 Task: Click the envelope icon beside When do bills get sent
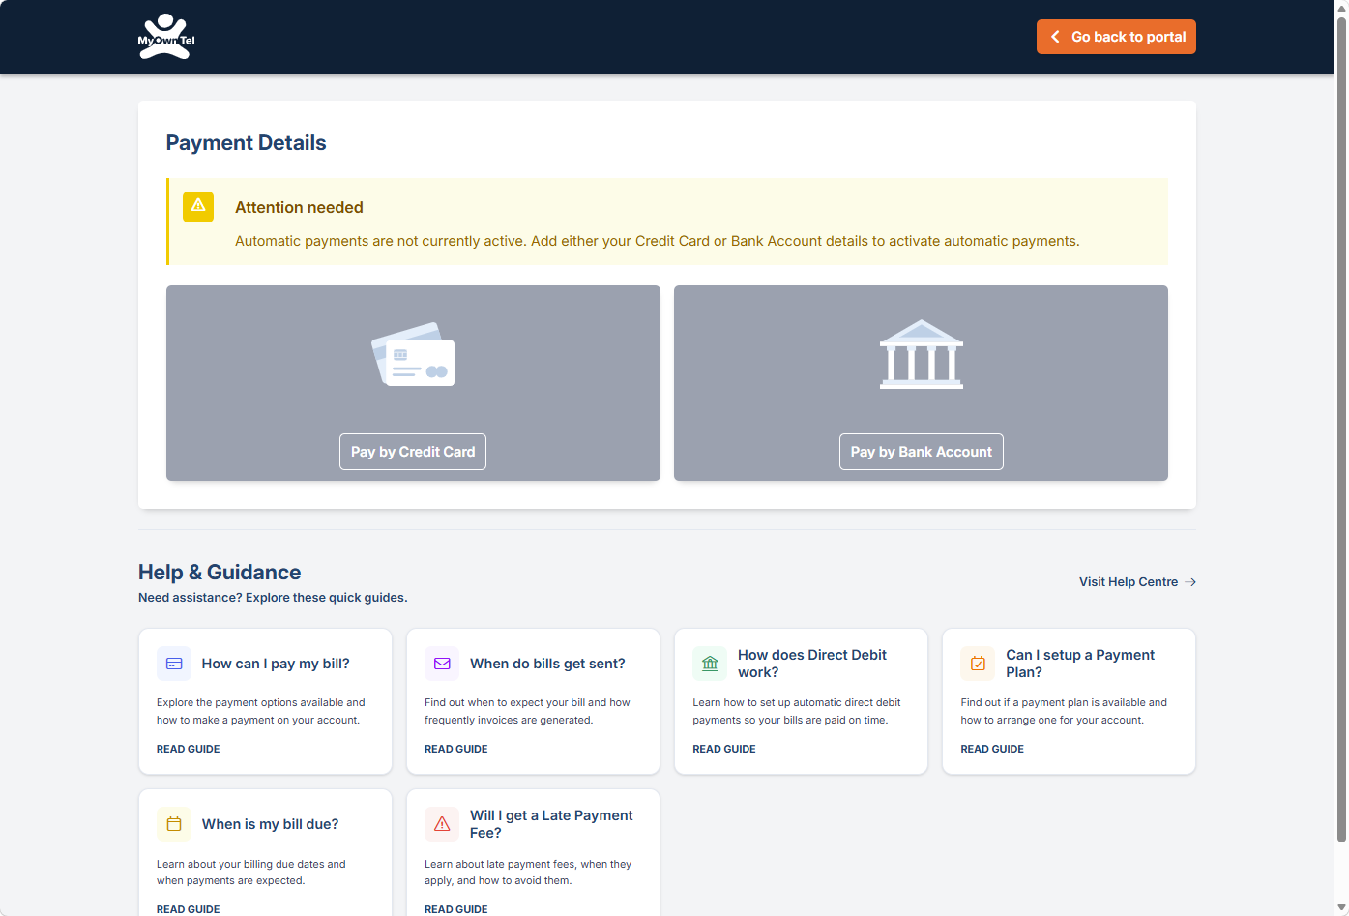(x=442, y=664)
